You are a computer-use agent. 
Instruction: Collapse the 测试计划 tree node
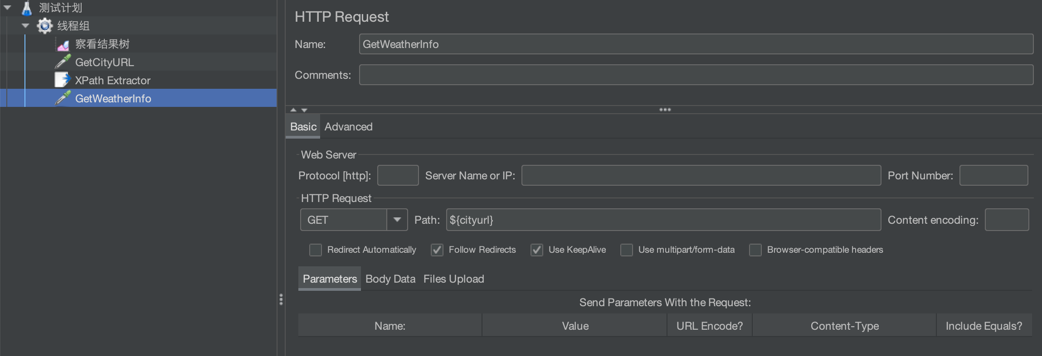click(7, 8)
